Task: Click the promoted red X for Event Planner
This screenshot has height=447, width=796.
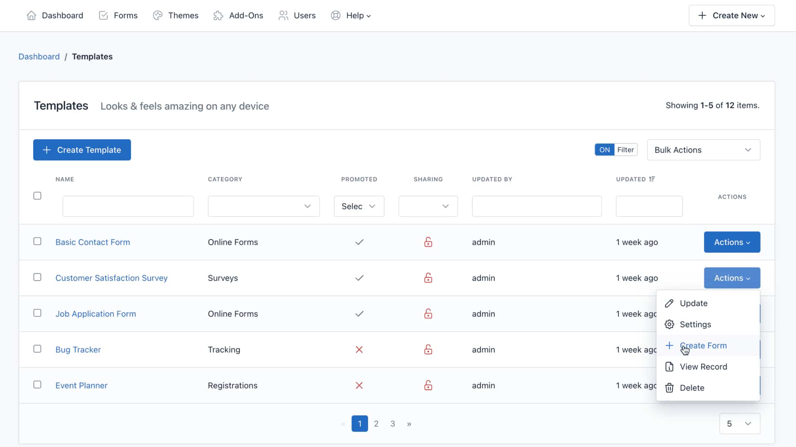Action: 359,386
